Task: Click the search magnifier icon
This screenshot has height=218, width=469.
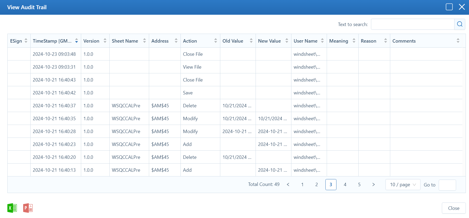Action: (x=460, y=24)
